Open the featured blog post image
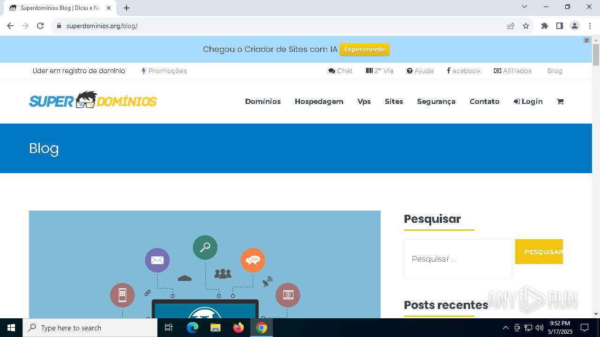 [205, 264]
